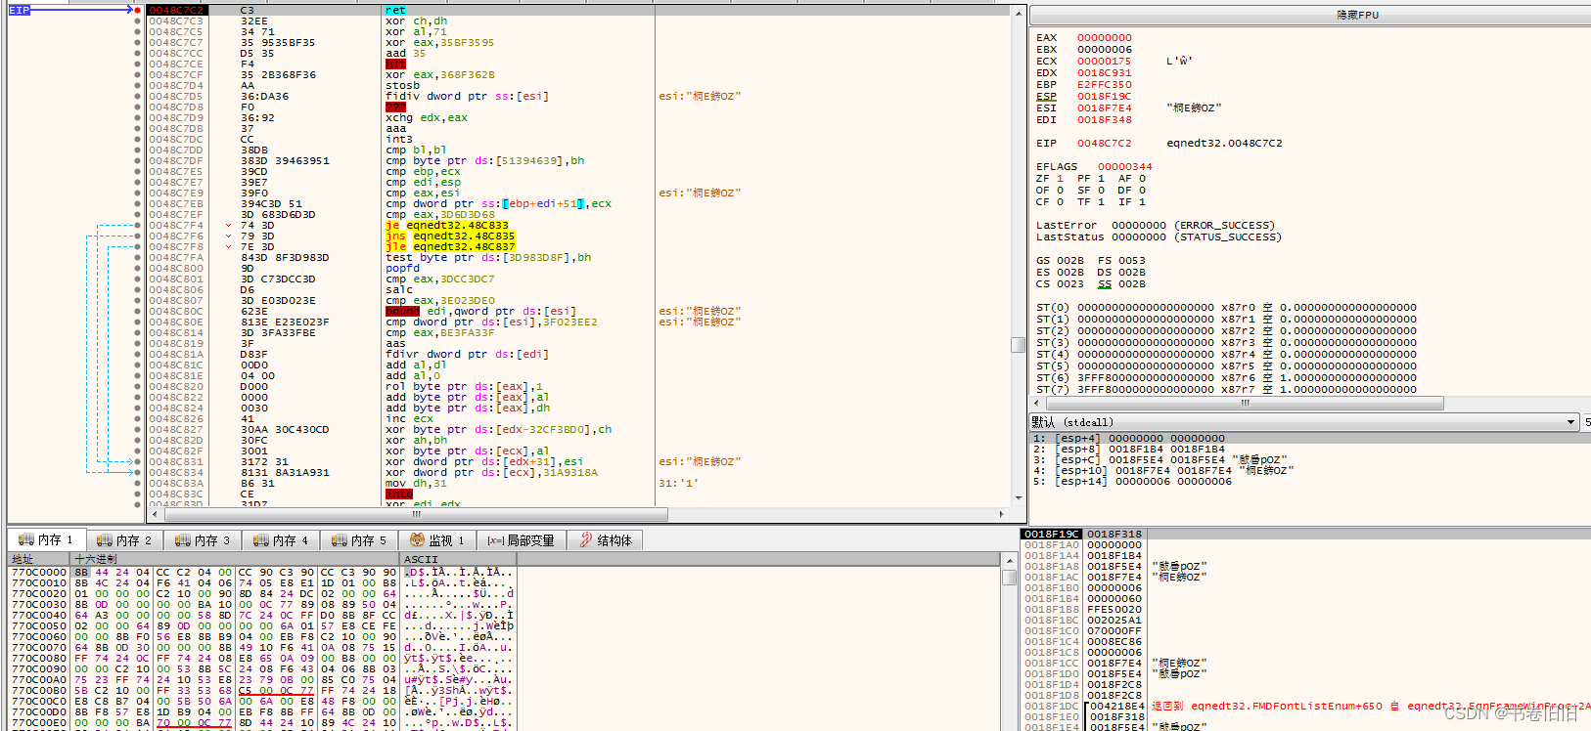
Task: Select the EAX register value 00000000
Action: [x=1105, y=38]
